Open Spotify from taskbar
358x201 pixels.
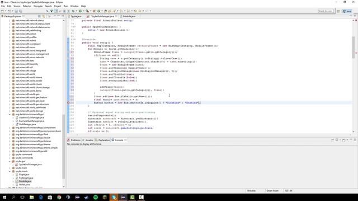(96, 197)
